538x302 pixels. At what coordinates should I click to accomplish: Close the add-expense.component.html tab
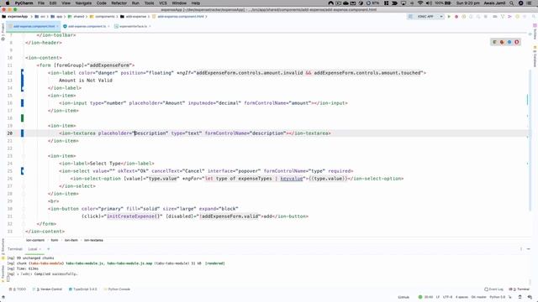[57, 26]
